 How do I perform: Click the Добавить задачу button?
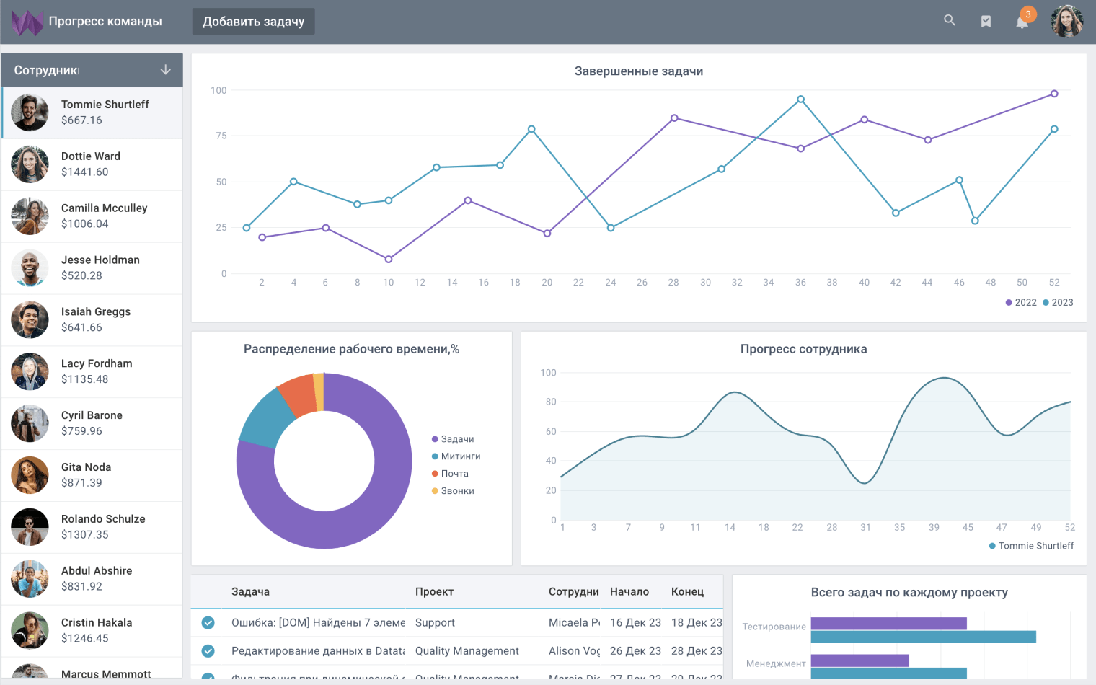(x=253, y=22)
